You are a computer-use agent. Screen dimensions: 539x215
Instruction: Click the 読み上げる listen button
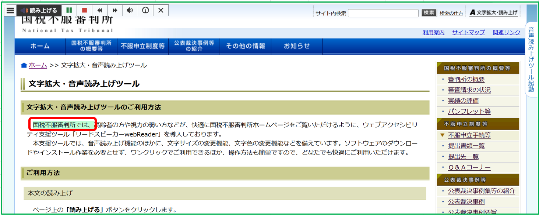39,11
